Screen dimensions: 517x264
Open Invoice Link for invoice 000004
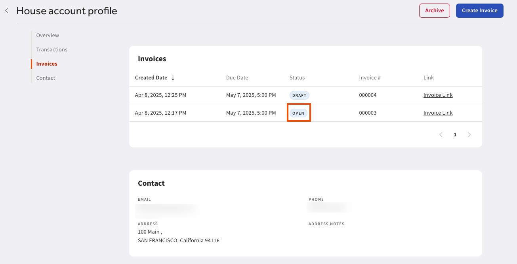click(438, 95)
